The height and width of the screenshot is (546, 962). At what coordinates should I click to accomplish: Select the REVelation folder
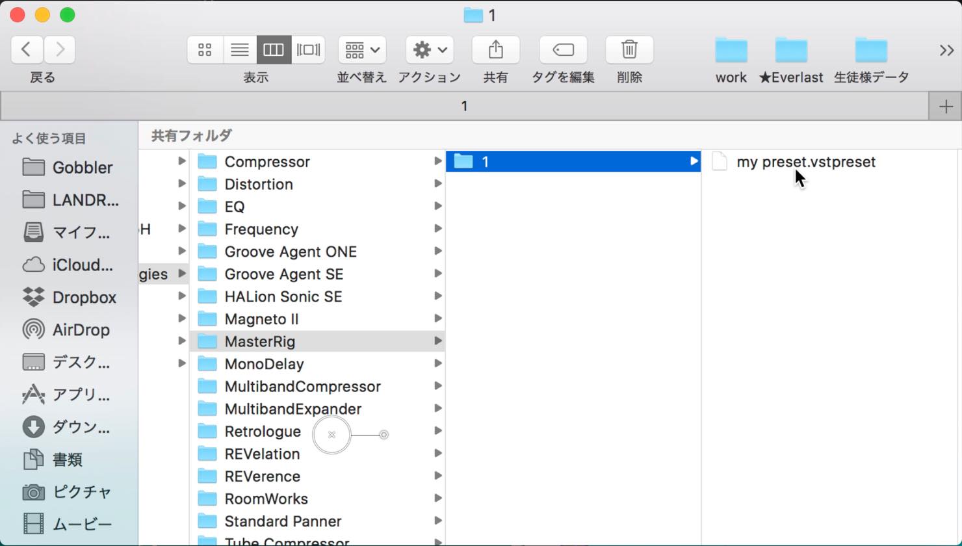[x=317, y=454]
